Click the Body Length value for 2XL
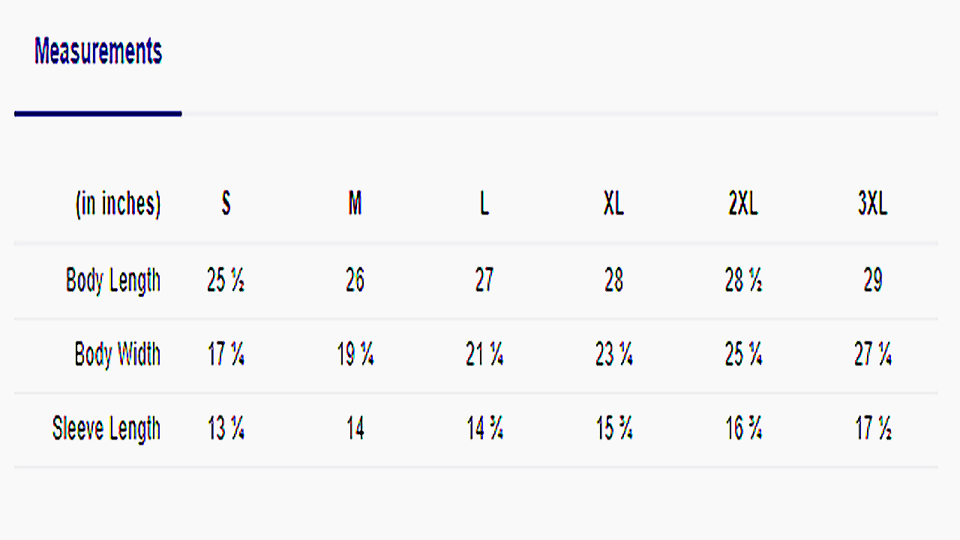This screenshot has height=540, width=960. tap(743, 281)
